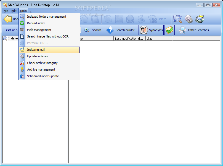Click the document icon for image search
The image size is (223, 166).
point(22,36)
